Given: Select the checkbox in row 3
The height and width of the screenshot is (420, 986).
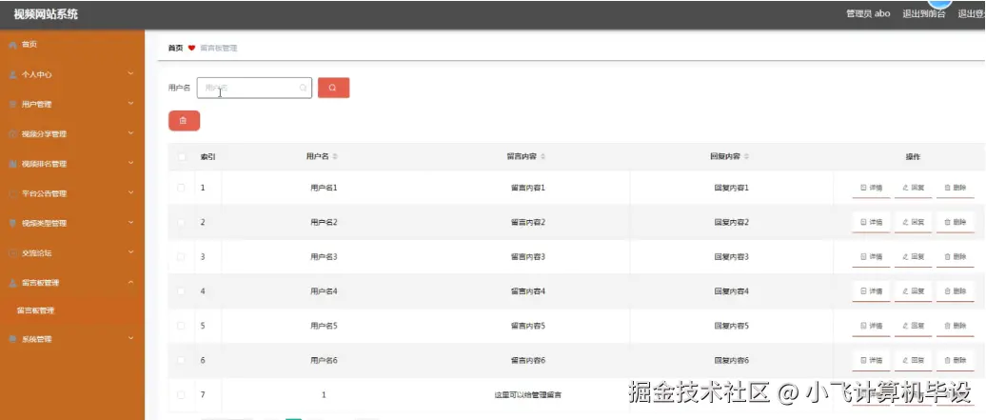Looking at the screenshot, I should tap(181, 257).
